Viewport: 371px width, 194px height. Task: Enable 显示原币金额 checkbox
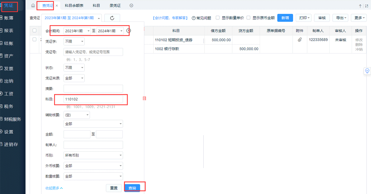coord(248,18)
